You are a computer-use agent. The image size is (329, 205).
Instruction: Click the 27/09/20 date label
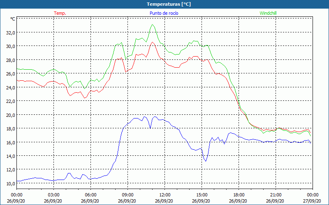click(x=312, y=201)
